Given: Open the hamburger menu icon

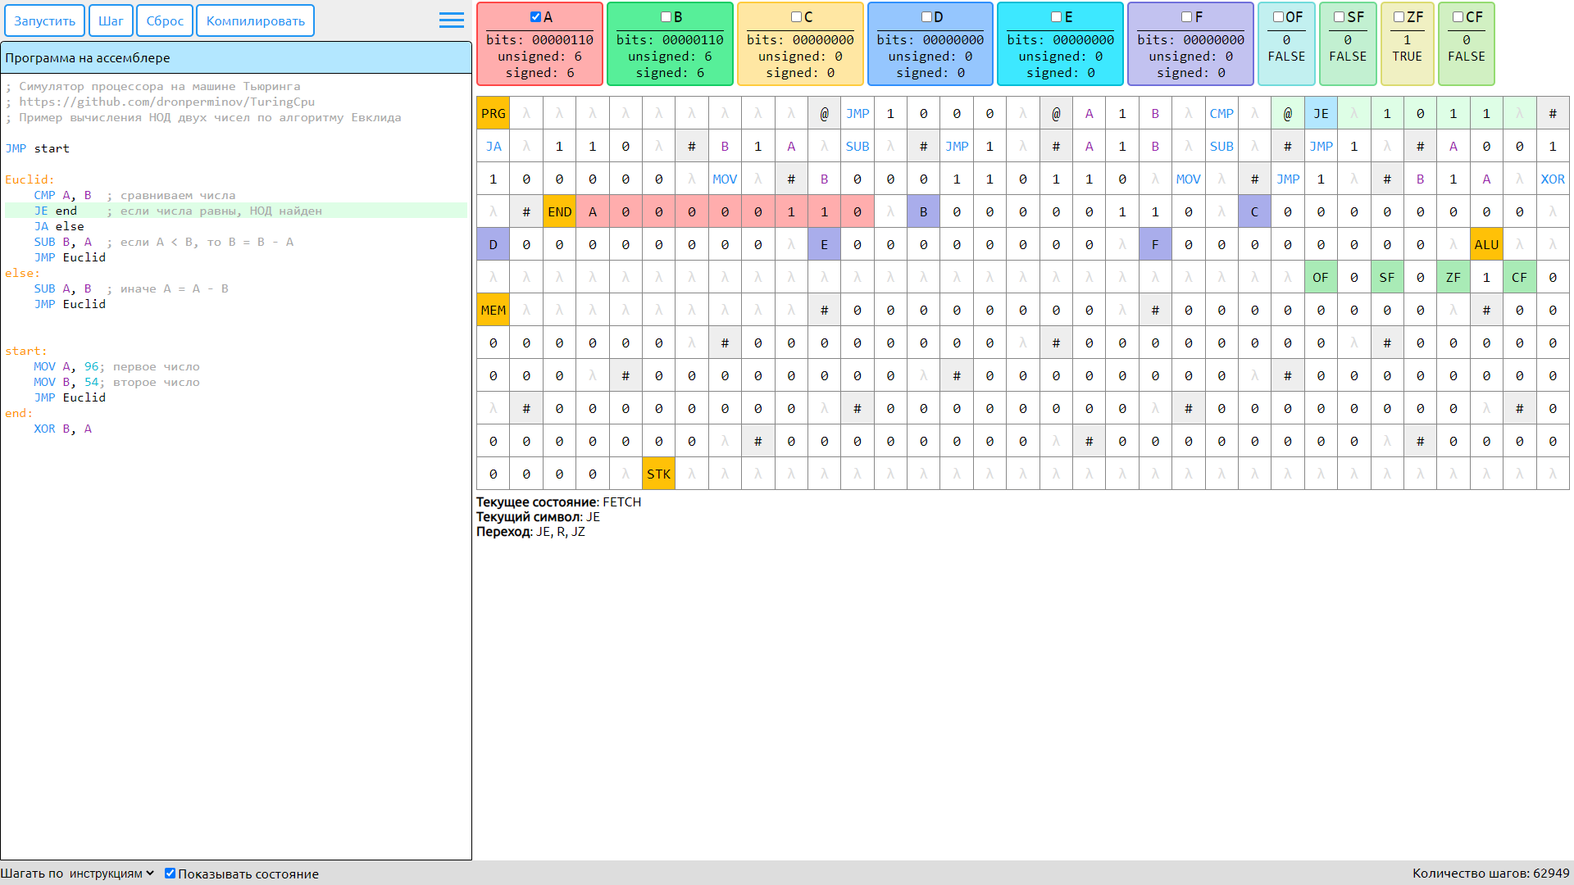Looking at the screenshot, I should [x=451, y=20].
